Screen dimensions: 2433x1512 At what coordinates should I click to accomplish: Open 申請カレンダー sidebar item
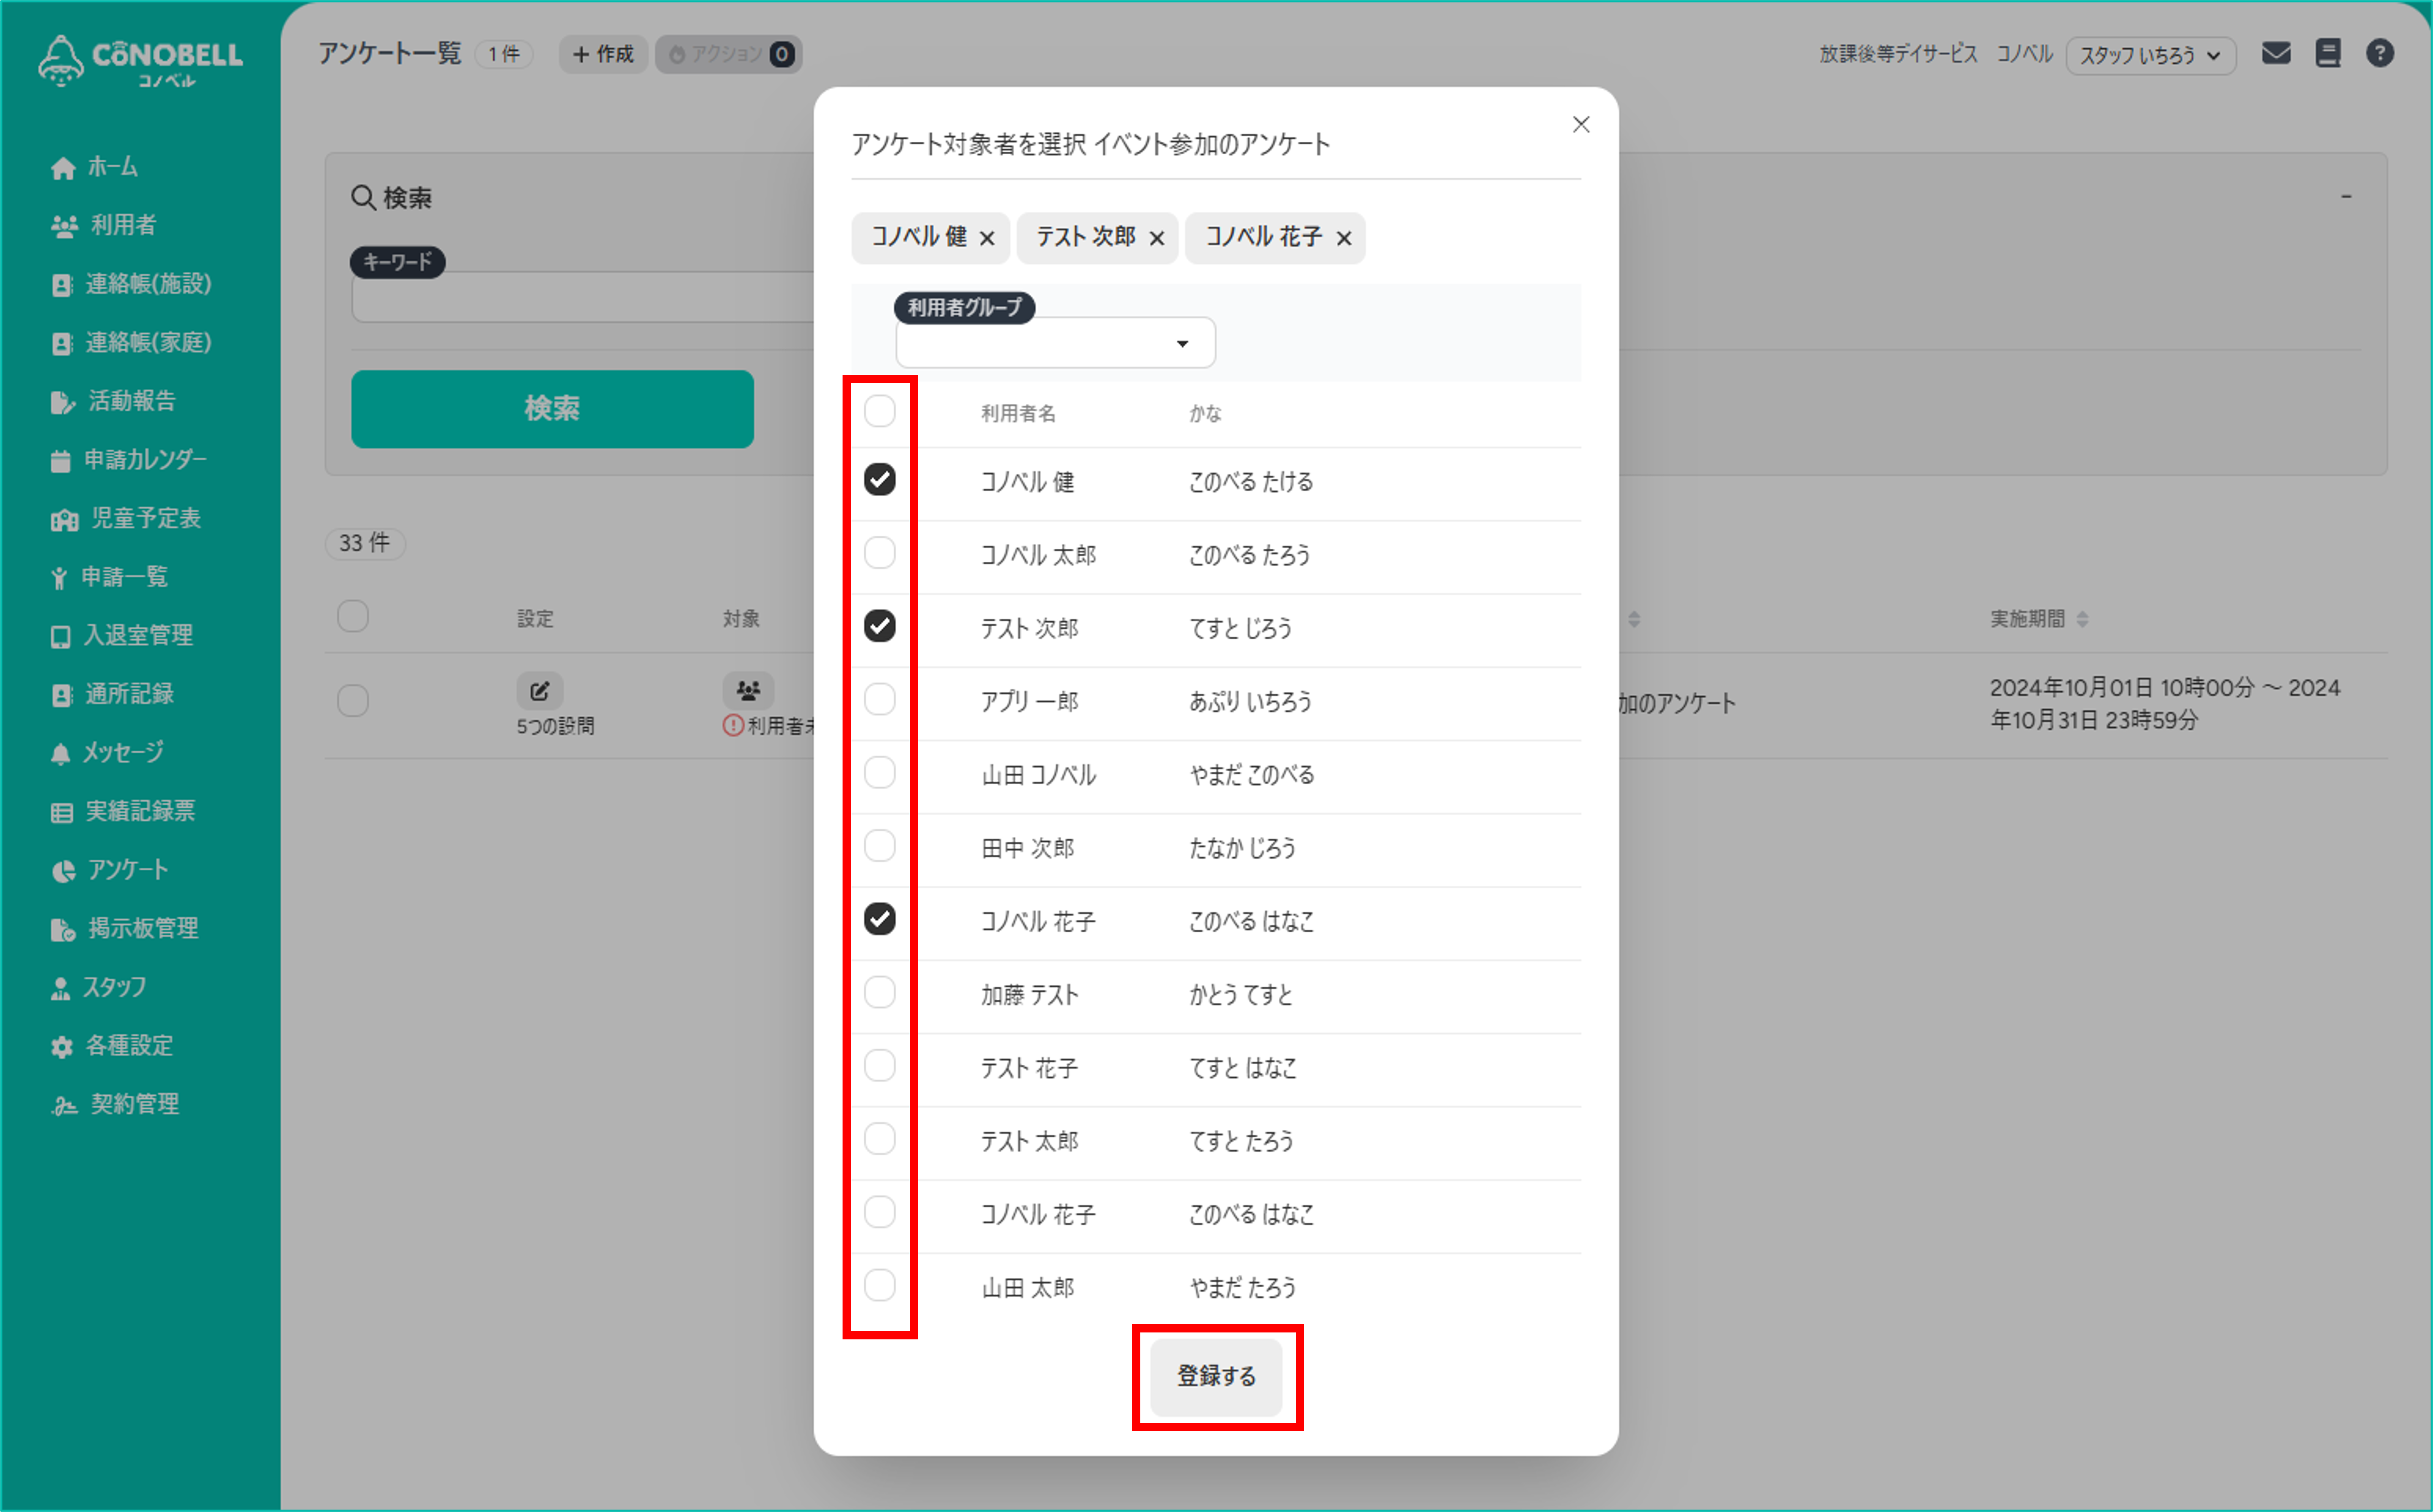point(128,460)
